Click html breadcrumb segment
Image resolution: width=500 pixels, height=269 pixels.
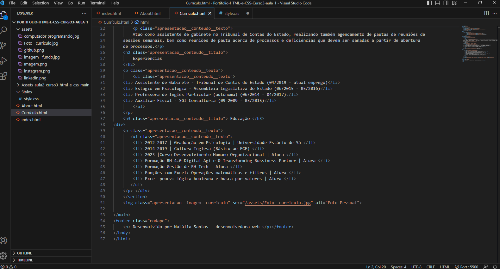pos(142,22)
